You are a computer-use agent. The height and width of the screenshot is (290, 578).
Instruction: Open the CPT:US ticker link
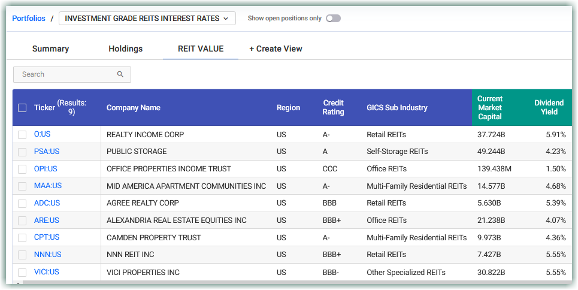point(47,237)
